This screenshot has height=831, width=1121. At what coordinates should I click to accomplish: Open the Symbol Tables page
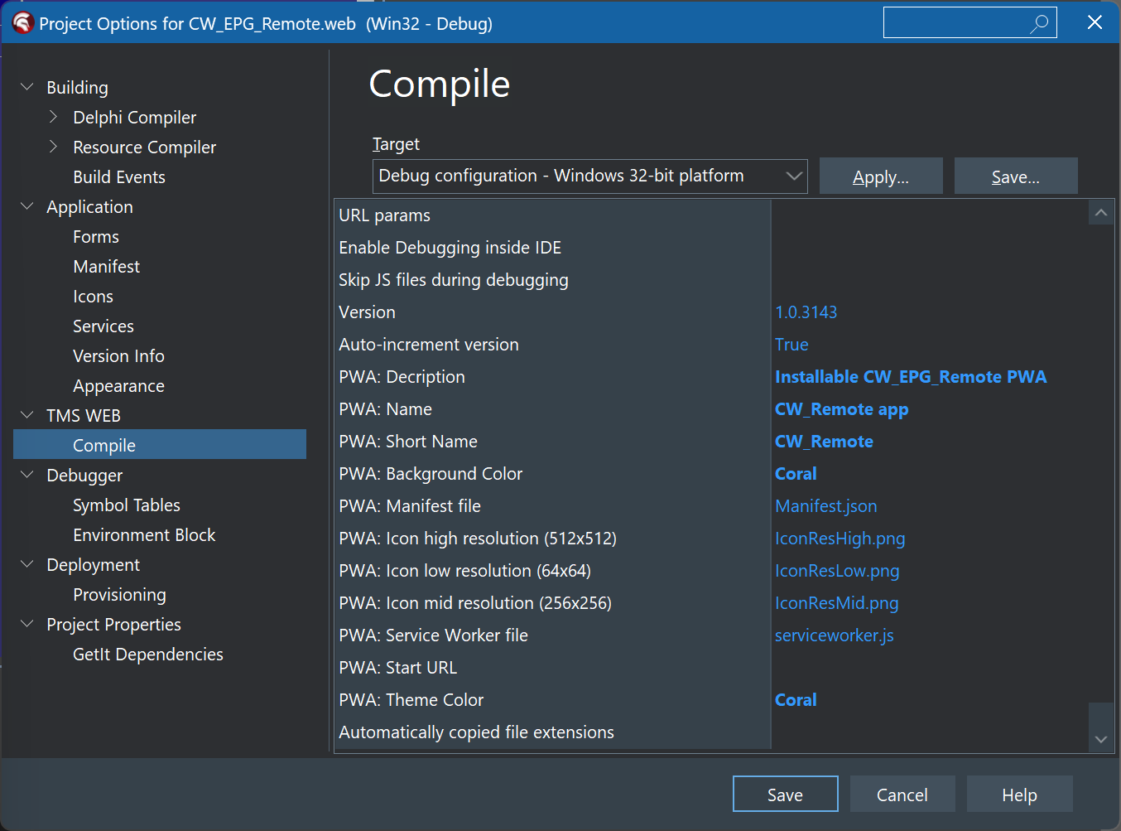(127, 505)
